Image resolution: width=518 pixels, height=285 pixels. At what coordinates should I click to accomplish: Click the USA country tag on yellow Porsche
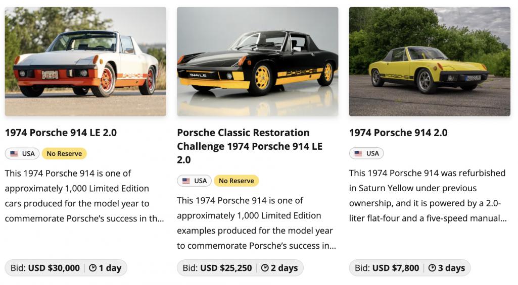pyautogui.click(x=366, y=153)
